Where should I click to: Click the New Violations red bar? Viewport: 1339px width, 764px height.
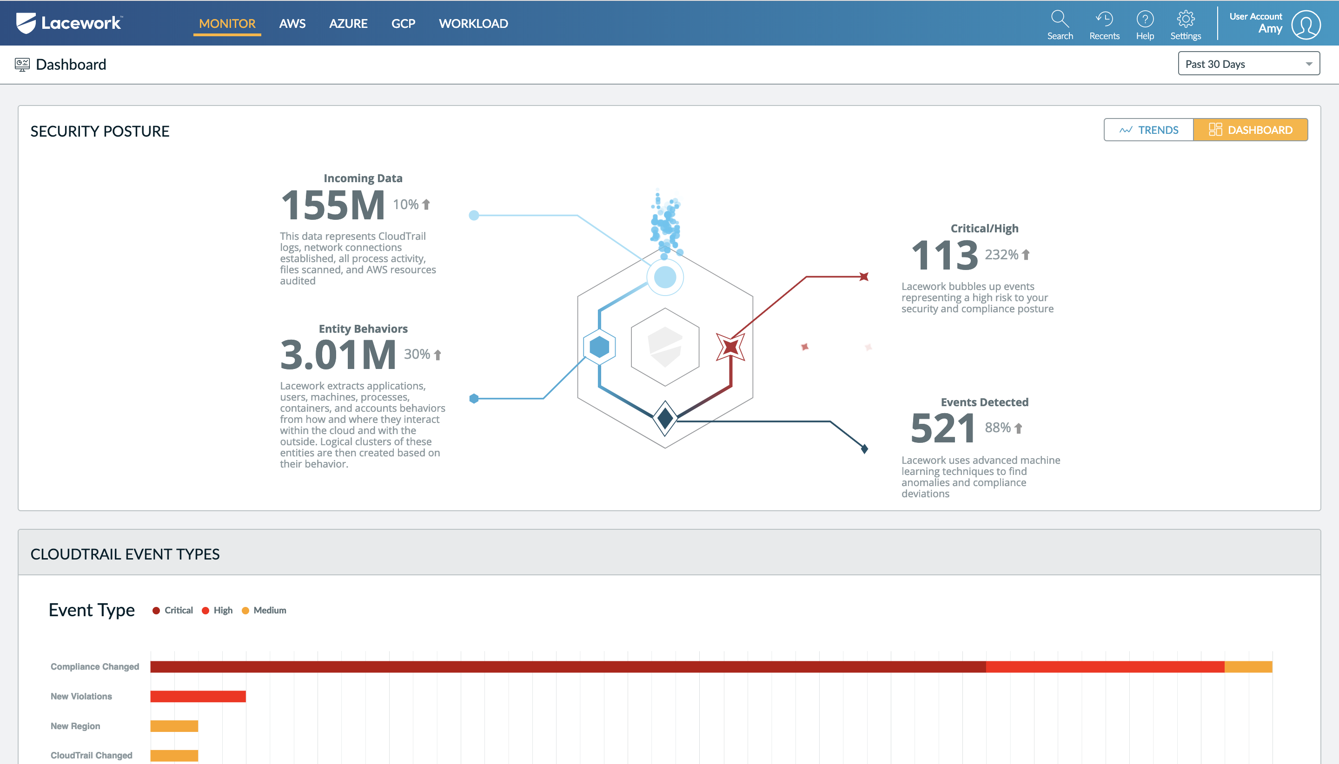[x=198, y=696]
